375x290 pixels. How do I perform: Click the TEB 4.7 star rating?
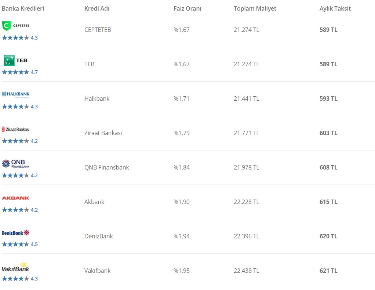click(20, 72)
